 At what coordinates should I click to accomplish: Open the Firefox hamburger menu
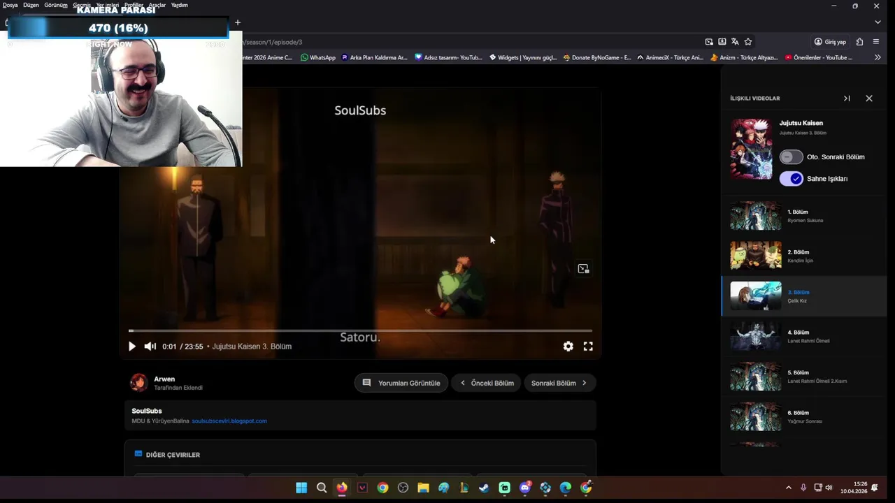point(876,42)
